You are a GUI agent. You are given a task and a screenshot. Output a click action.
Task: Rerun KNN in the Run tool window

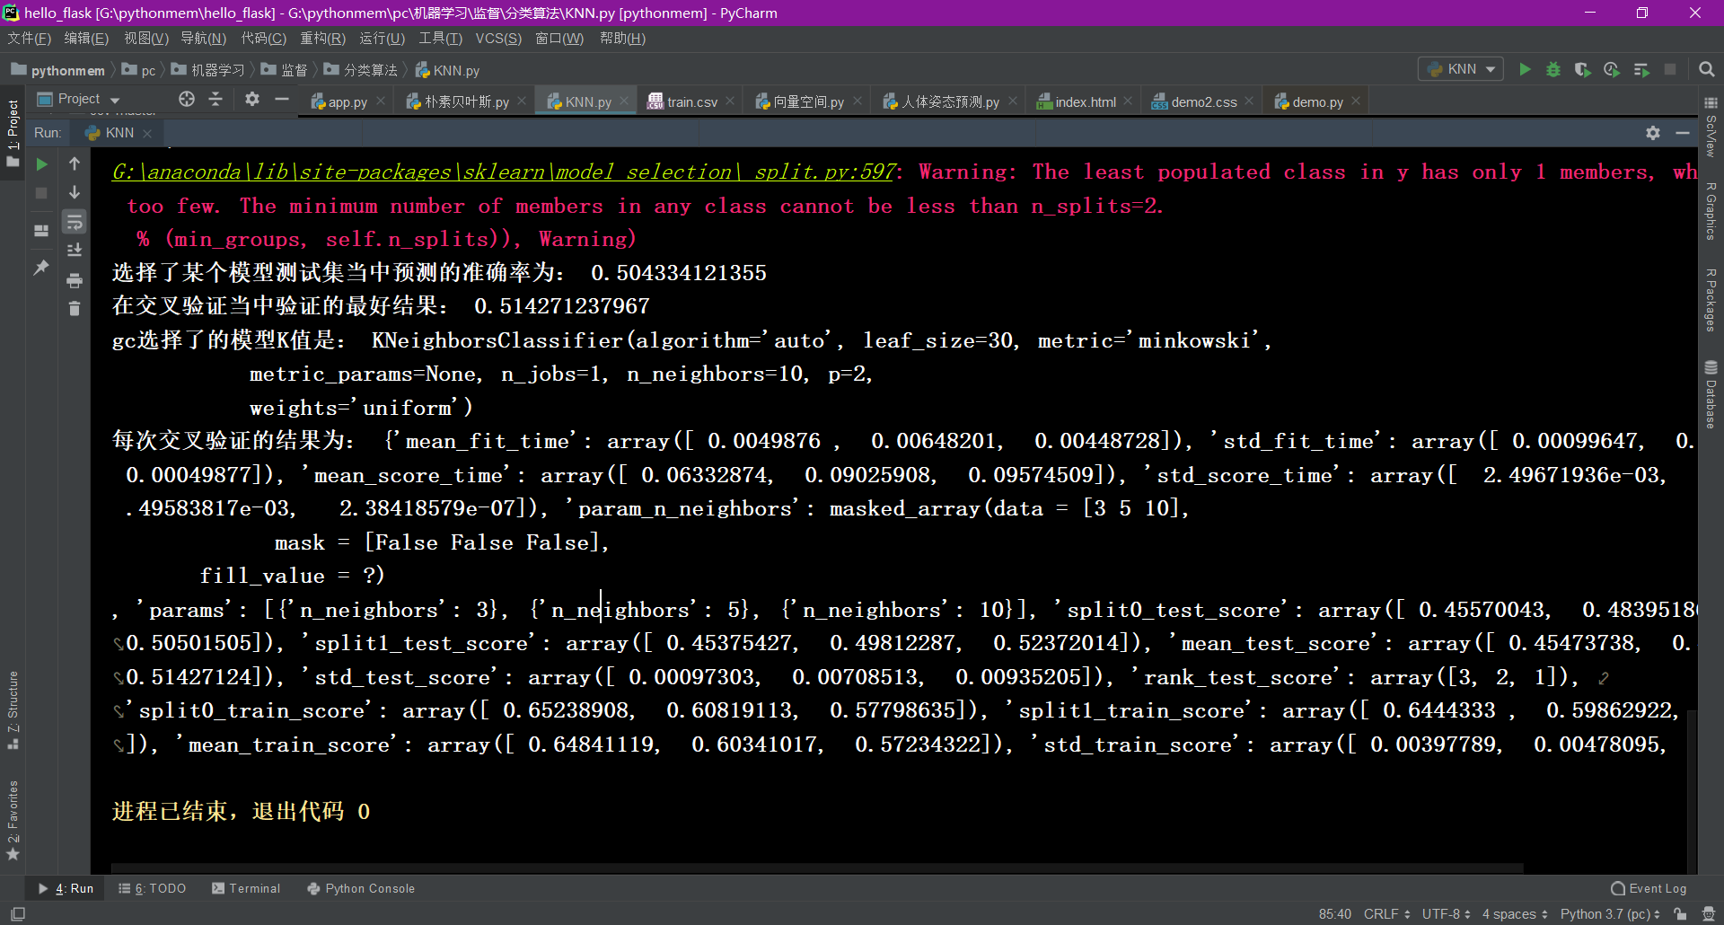41,164
